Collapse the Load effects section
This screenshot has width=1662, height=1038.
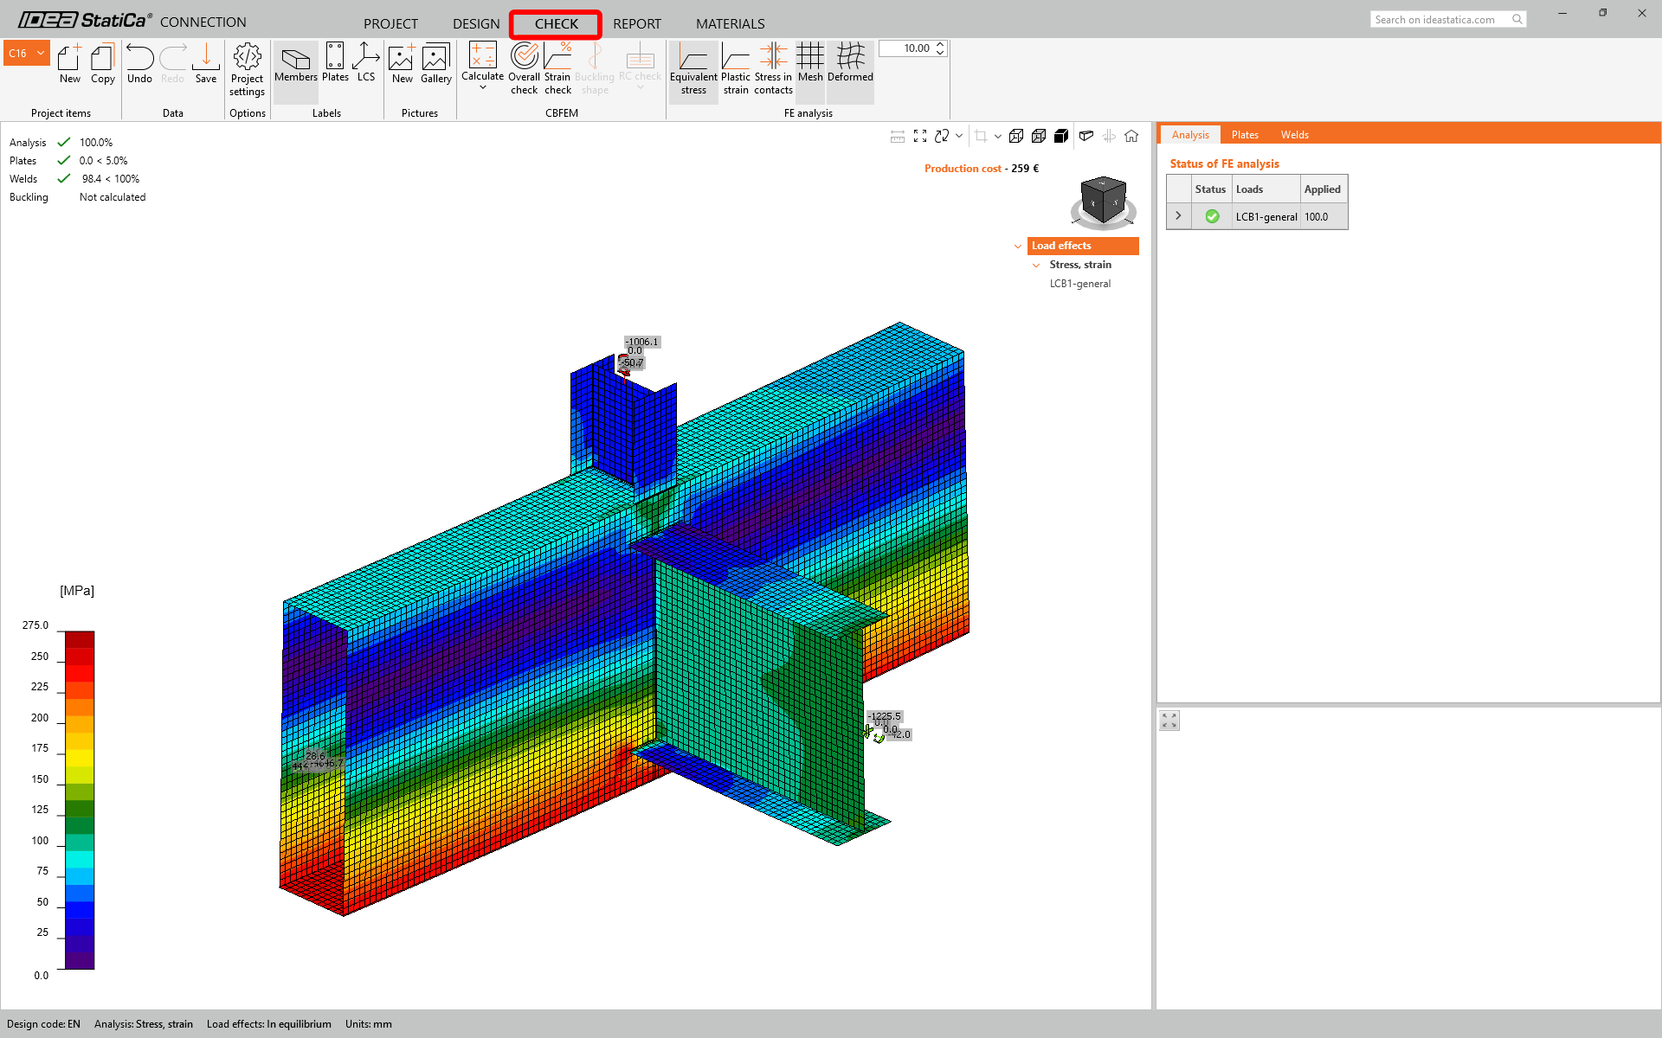click(x=1018, y=247)
